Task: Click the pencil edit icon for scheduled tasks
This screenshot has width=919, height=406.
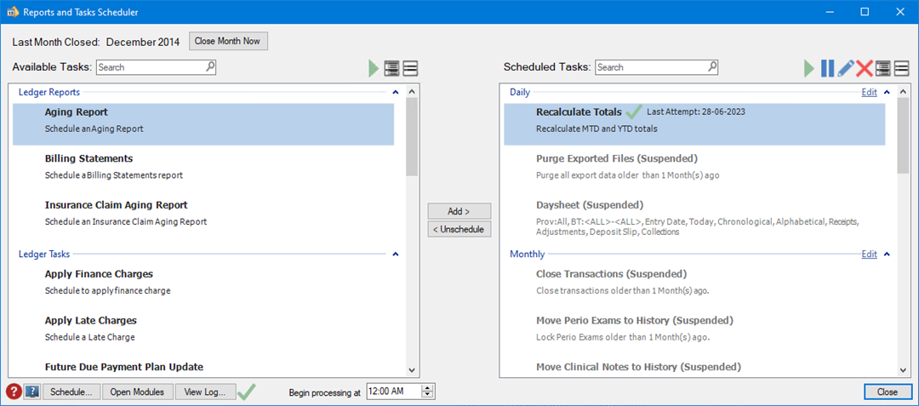Action: point(846,69)
